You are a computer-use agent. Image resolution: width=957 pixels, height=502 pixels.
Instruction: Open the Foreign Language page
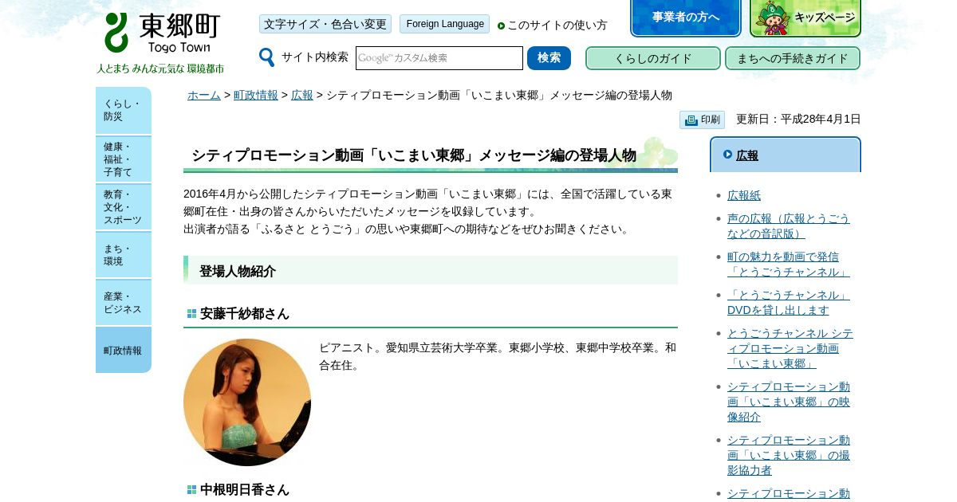[444, 24]
